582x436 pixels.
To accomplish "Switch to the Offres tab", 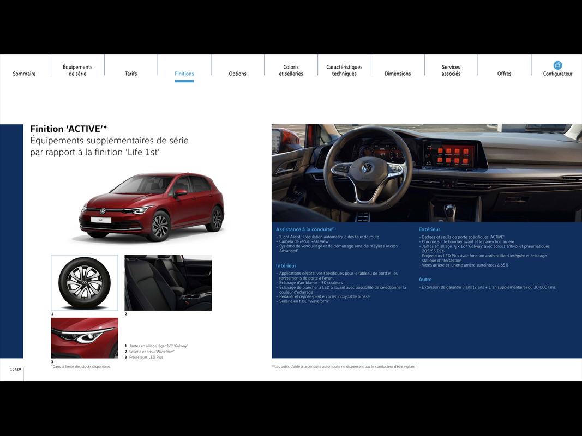I will 505,74.
